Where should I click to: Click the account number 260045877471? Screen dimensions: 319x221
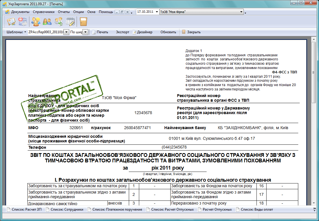coord(137,128)
